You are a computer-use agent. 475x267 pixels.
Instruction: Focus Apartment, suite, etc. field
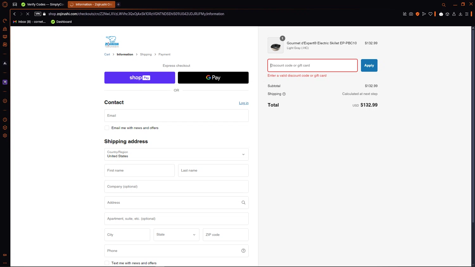pyautogui.click(x=176, y=219)
